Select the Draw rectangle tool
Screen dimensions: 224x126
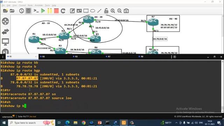[x=86, y=11]
